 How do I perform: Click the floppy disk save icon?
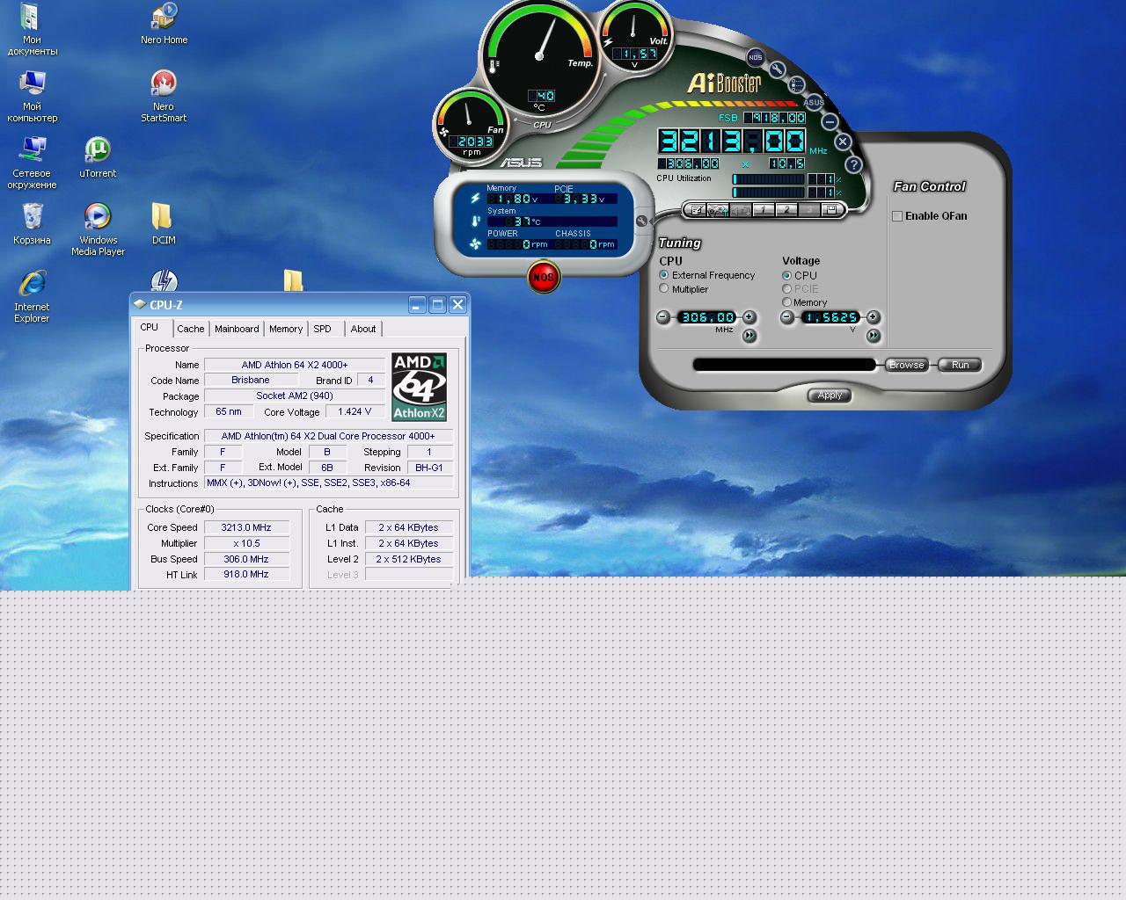[x=830, y=210]
